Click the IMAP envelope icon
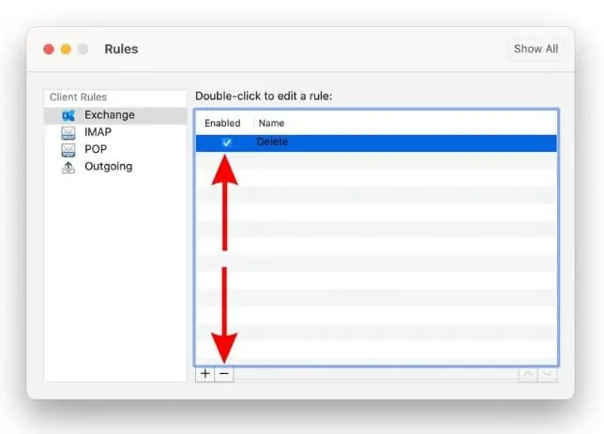The height and width of the screenshot is (434, 604). [68, 132]
